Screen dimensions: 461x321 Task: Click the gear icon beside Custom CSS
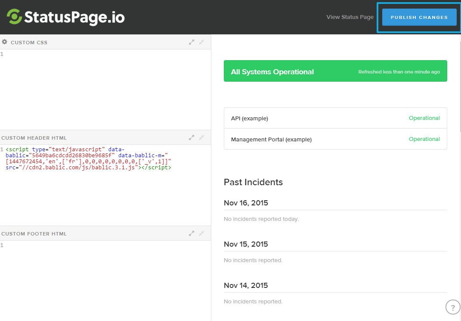5,42
